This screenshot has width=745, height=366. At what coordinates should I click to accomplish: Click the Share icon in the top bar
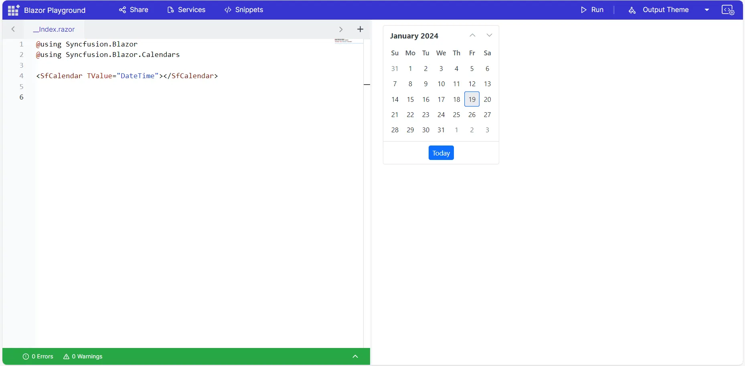pos(122,10)
